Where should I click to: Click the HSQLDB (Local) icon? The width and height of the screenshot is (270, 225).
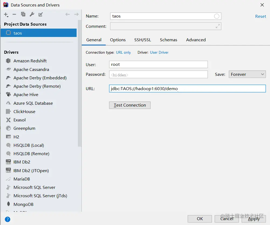coord(8,145)
